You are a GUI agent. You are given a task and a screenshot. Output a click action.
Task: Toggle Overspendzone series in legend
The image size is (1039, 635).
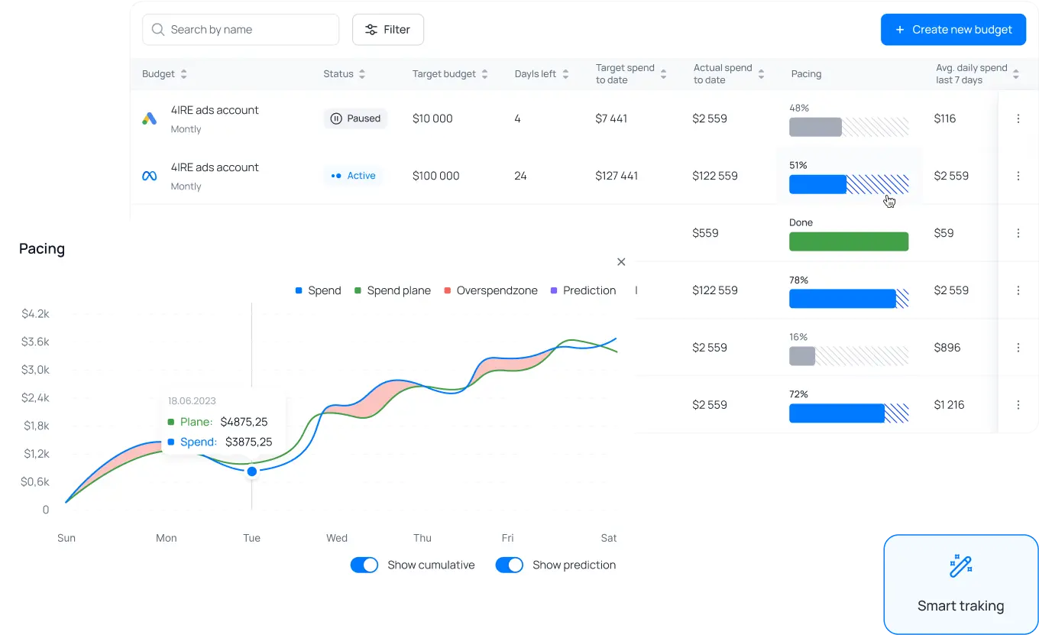[490, 290]
